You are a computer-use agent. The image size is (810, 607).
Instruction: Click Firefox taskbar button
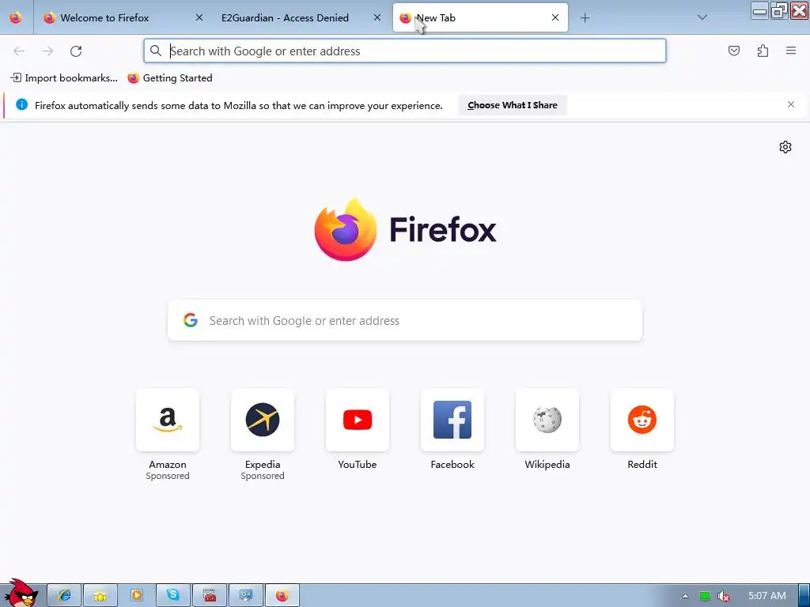282,596
